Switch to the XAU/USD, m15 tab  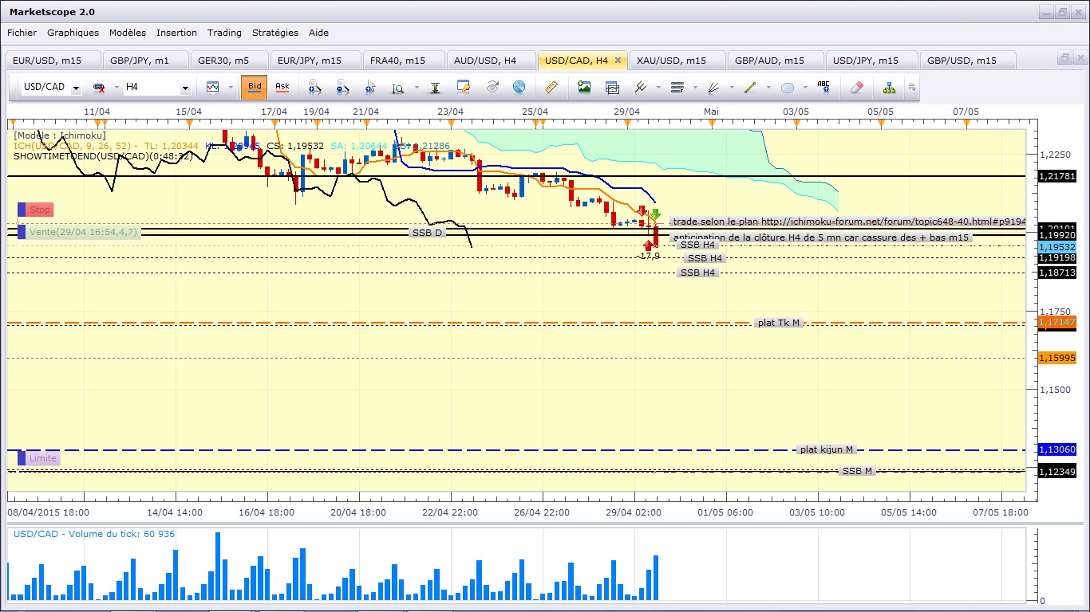(677, 61)
